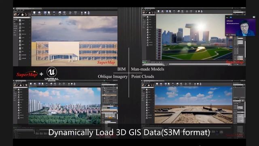The width and height of the screenshot is (259, 146).
Task: Open the third menu in BIM window menu bar
Action: (x=20, y=10)
